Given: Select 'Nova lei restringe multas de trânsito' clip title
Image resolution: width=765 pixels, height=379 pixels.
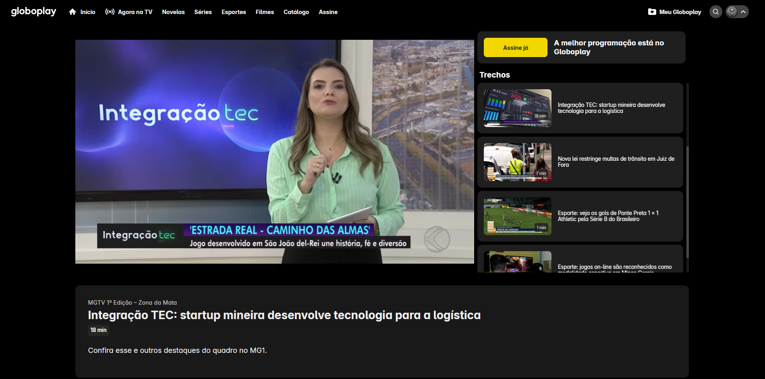Looking at the screenshot, I should coord(616,162).
